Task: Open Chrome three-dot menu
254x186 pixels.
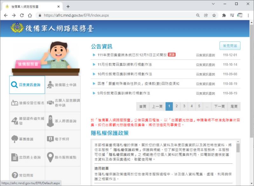Action: [x=248, y=15]
